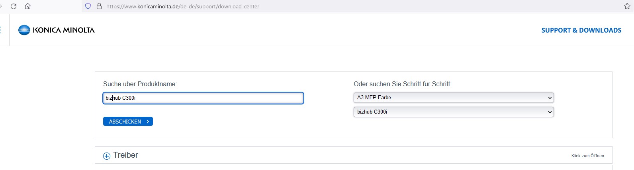Expand the Treiber section heading

point(125,155)
